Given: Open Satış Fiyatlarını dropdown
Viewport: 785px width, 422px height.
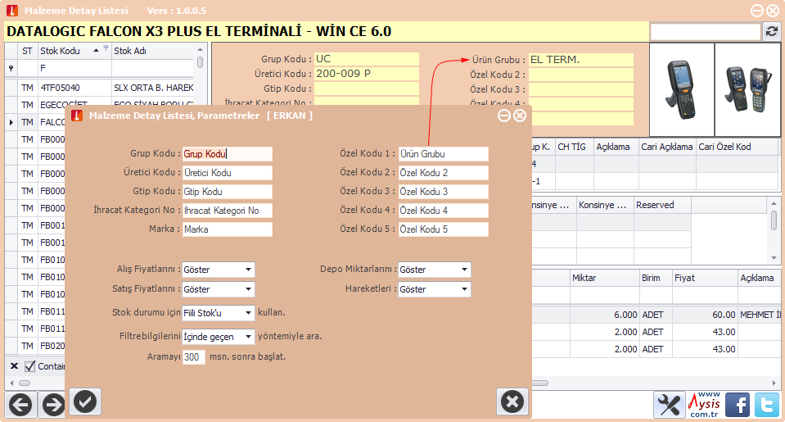Looking at the screenshot, I should (248, 289).
